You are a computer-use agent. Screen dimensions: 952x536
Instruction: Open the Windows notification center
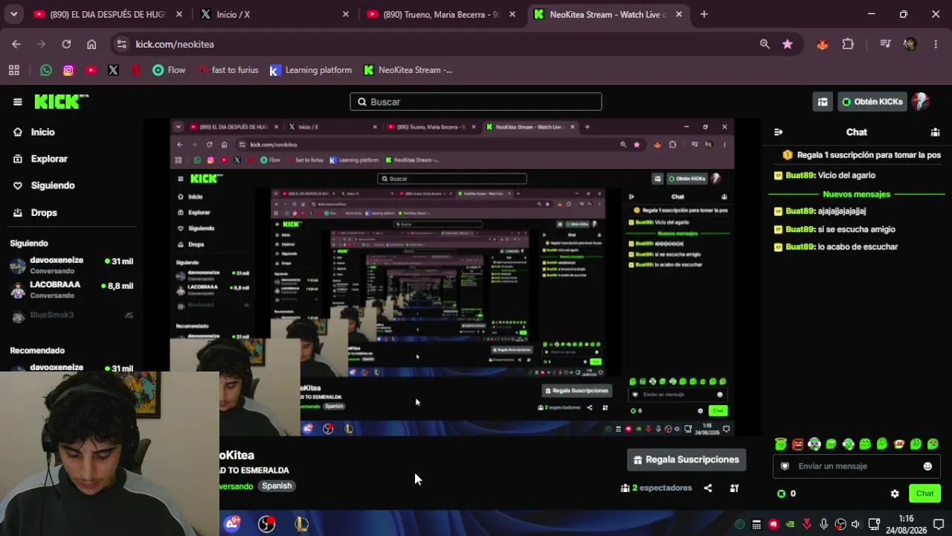939,524
